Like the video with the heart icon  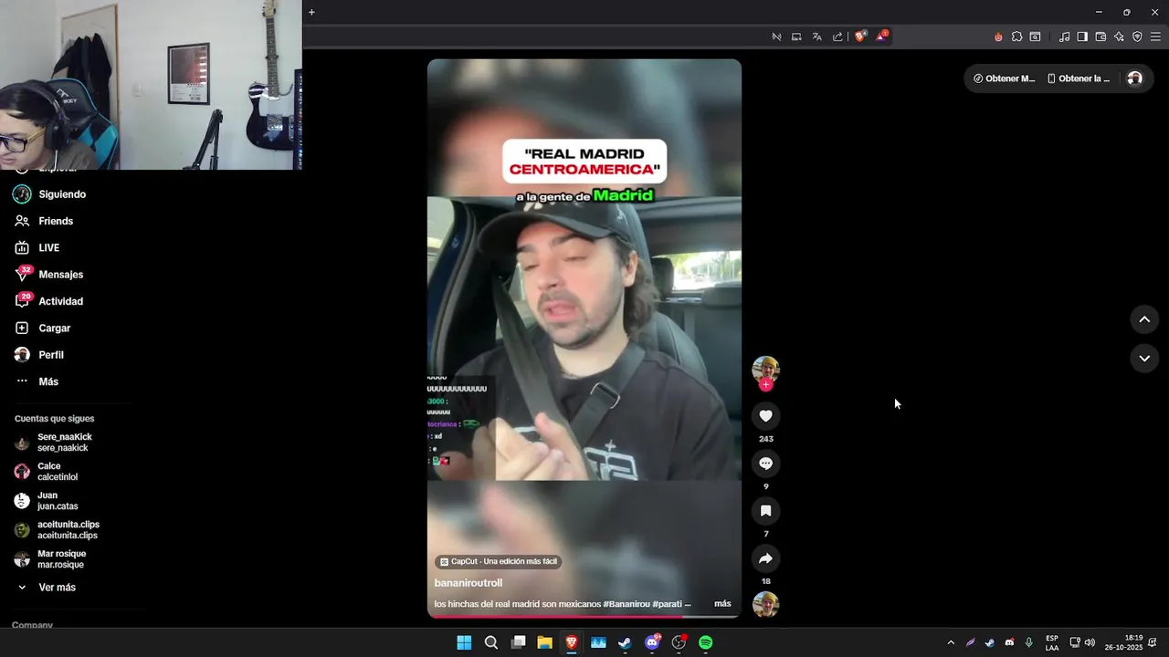(x=765, y=416)
